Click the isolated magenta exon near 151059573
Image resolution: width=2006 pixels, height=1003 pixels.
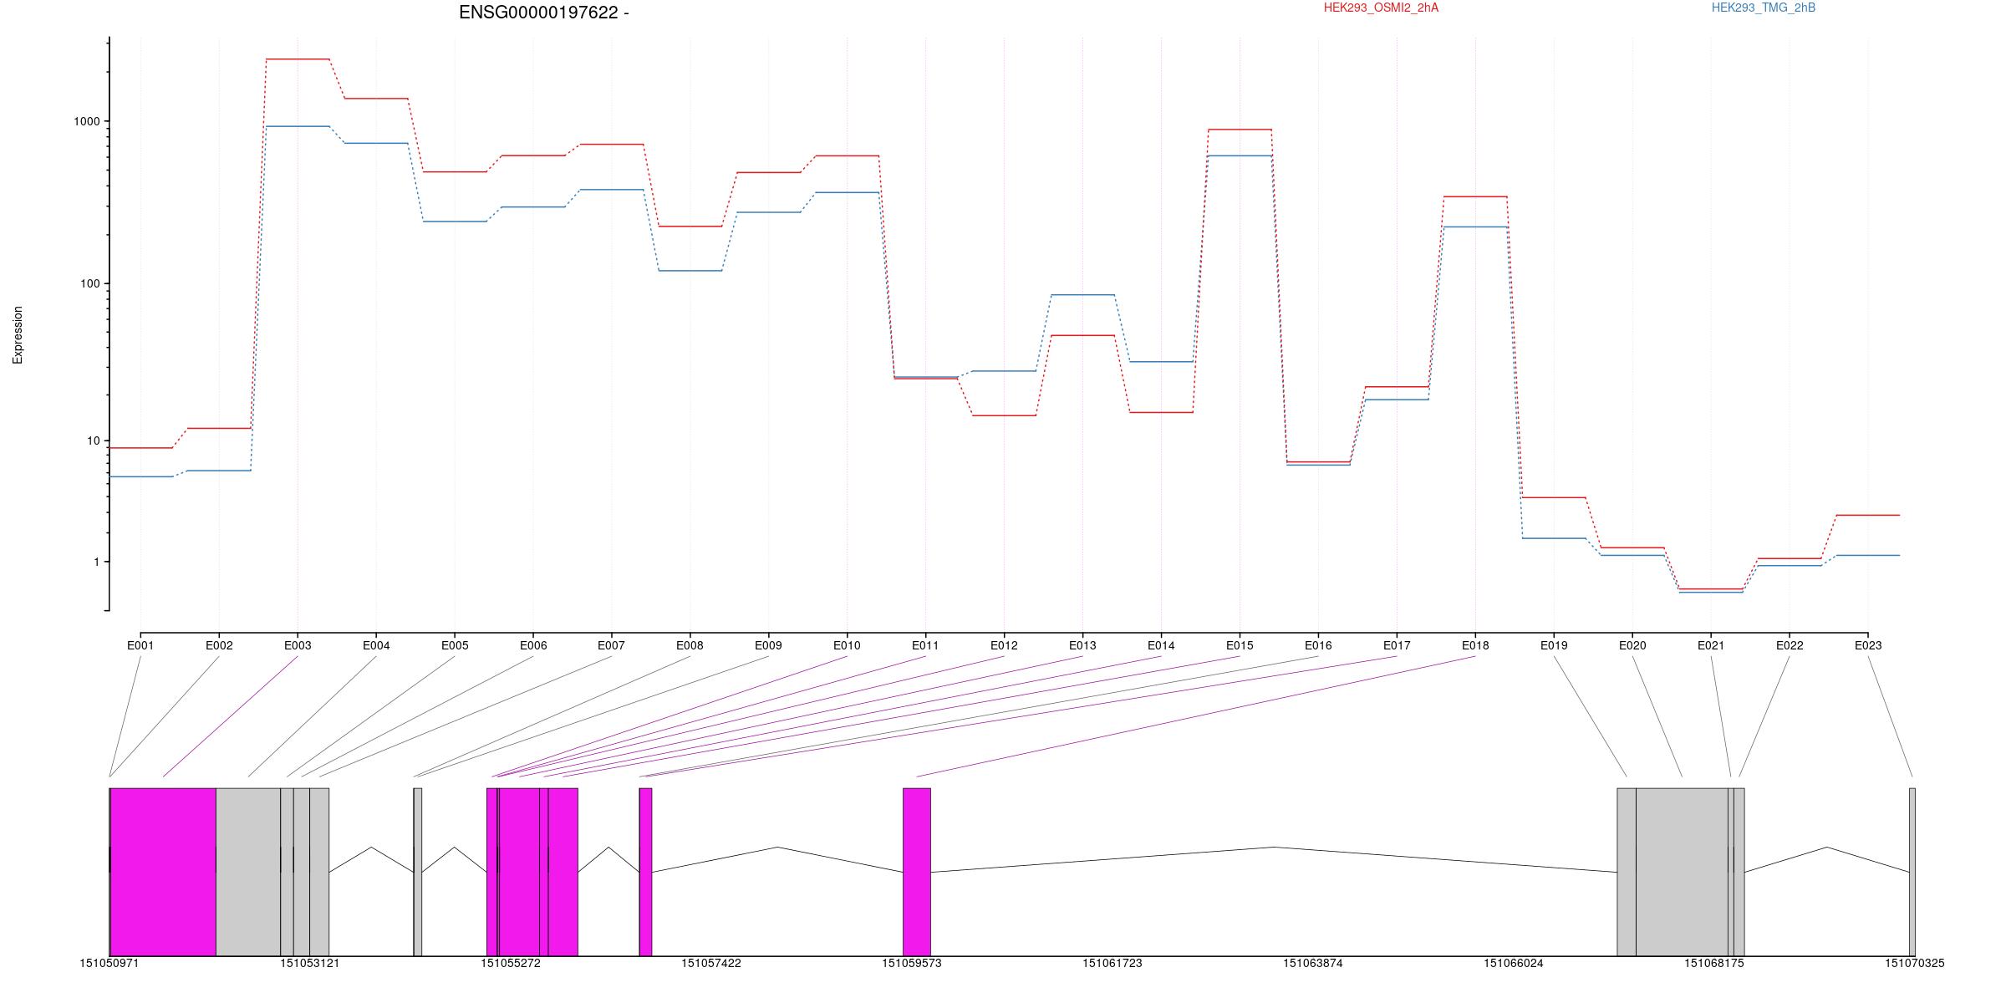[x=917, y=872]
